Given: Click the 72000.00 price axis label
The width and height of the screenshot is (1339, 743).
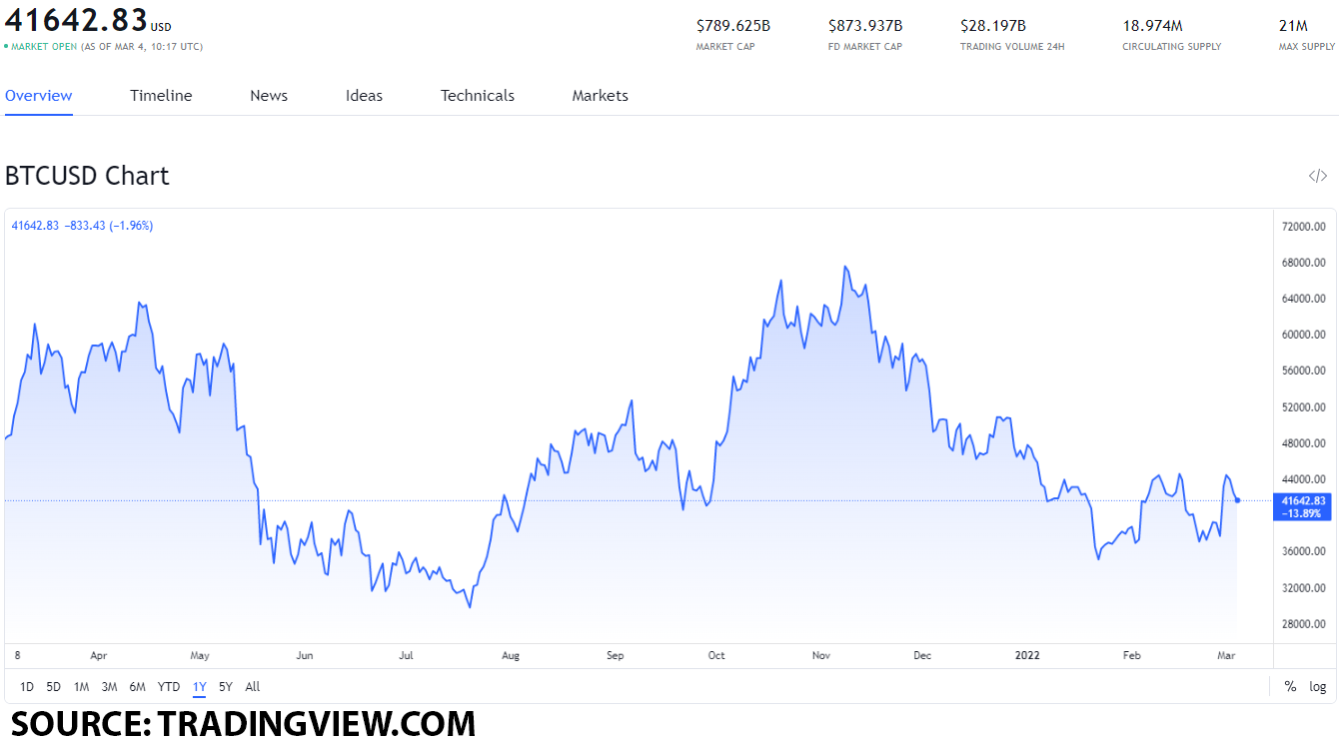Looking at the screenshot, I should point(1303,227).
